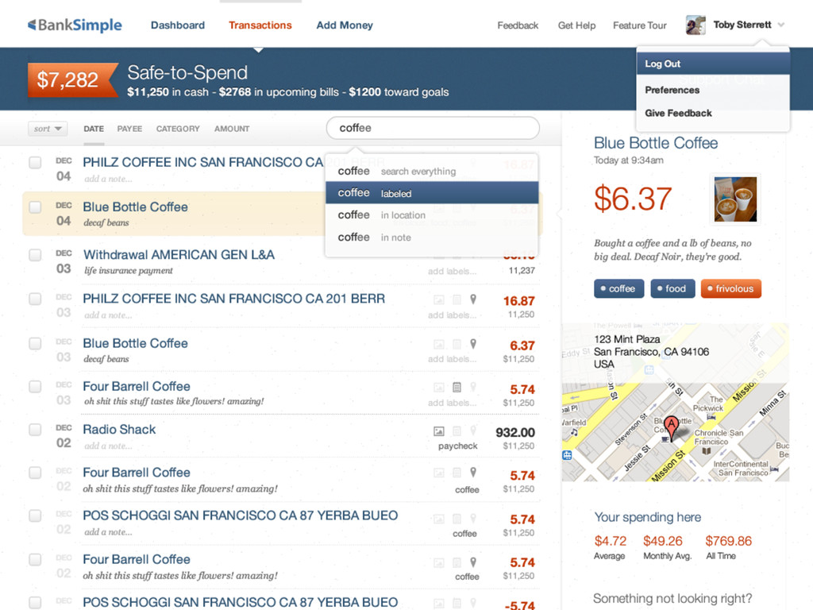Tick the Radio Shack transaction checkbox
The height and width of the screenshot is (610, 813).
(35, 430)
